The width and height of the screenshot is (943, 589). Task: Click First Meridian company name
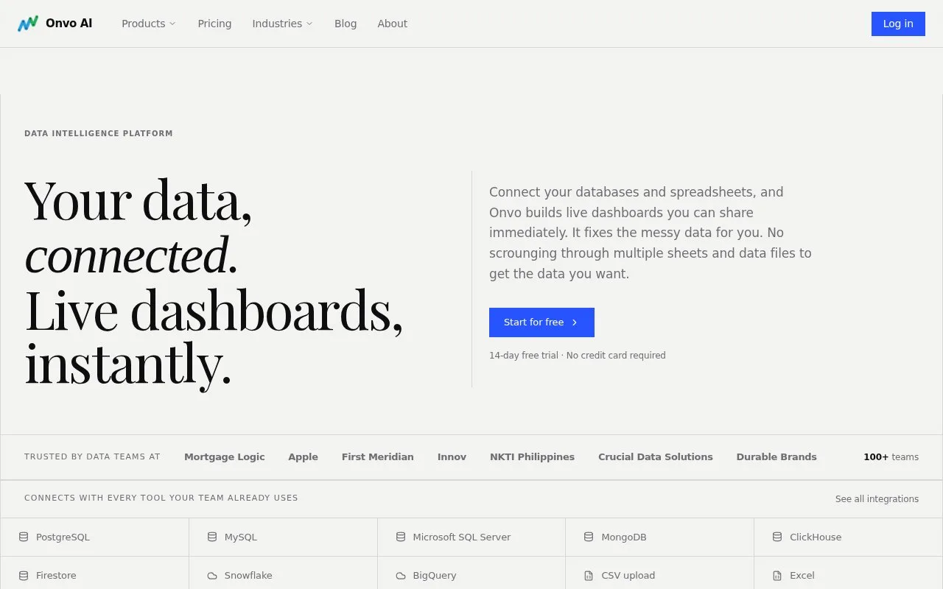click(377, 456)
